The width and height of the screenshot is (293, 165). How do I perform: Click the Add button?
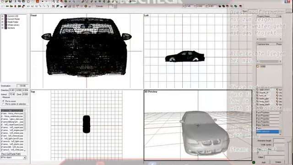coord(264,162)
